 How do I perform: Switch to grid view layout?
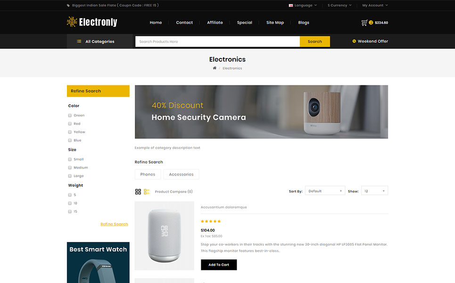[x=138, y=191]
